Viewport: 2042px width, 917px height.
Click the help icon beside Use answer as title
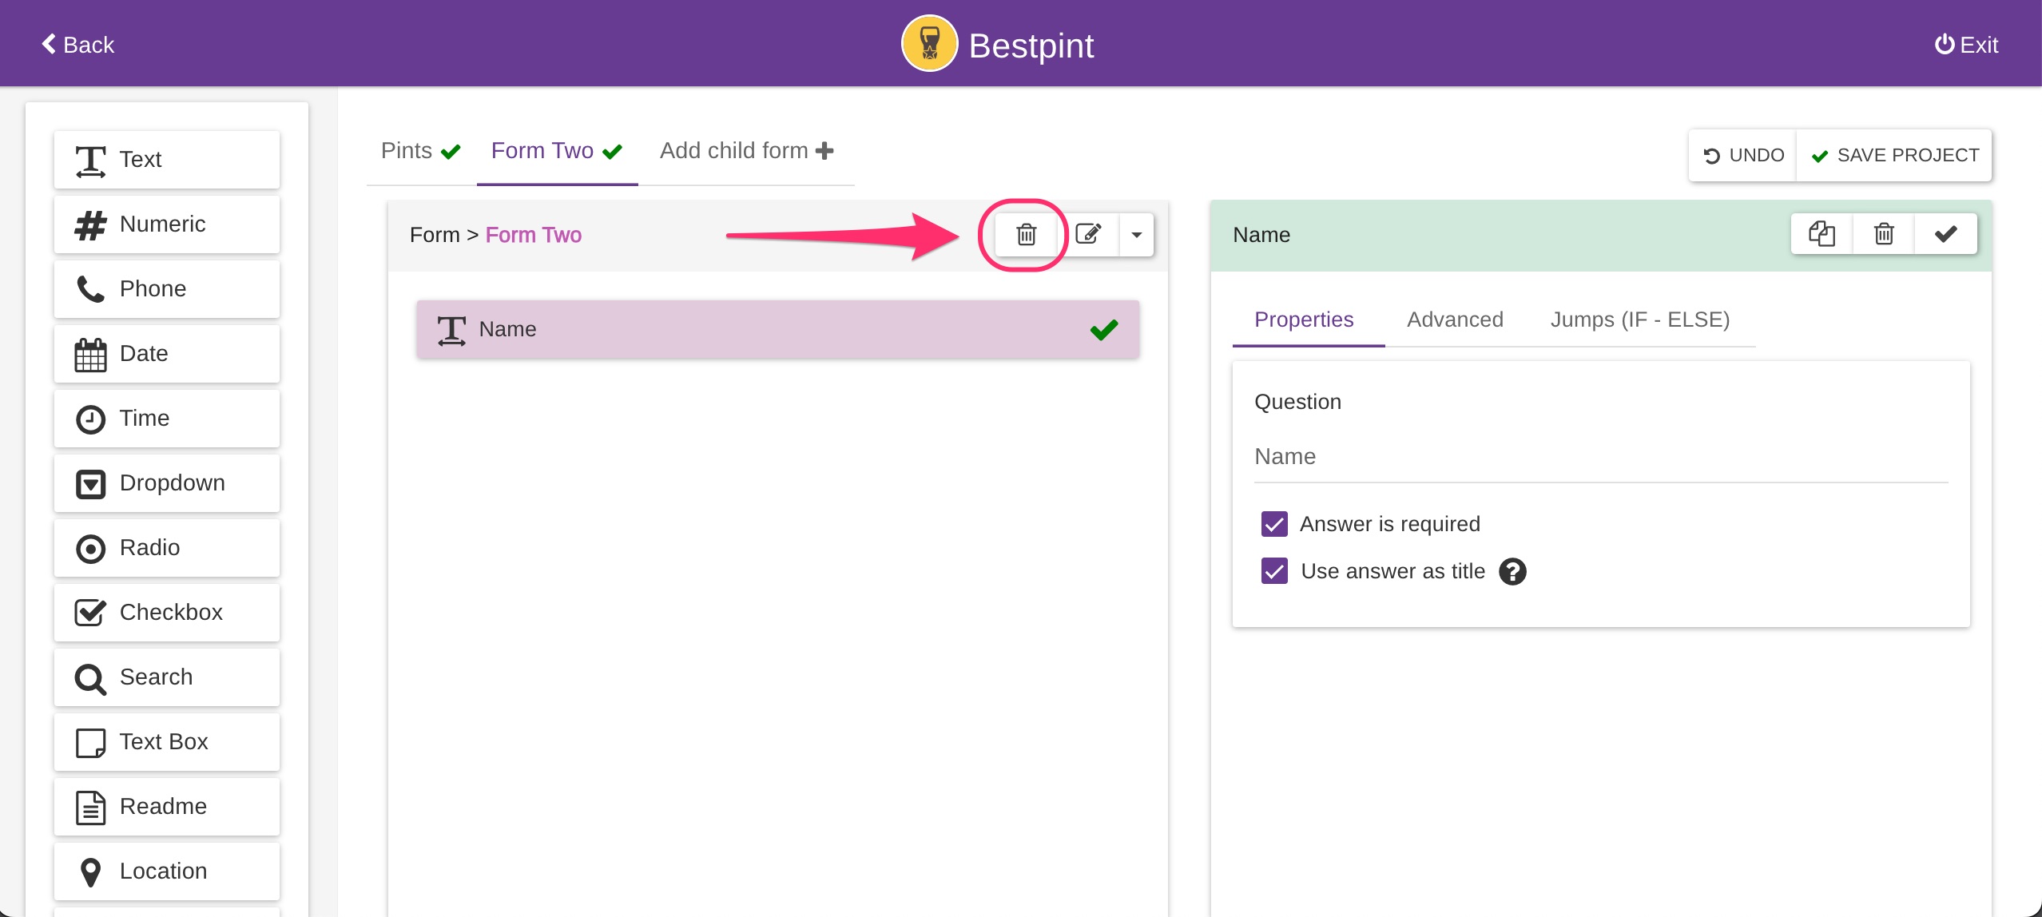[x=1512, y=572]
